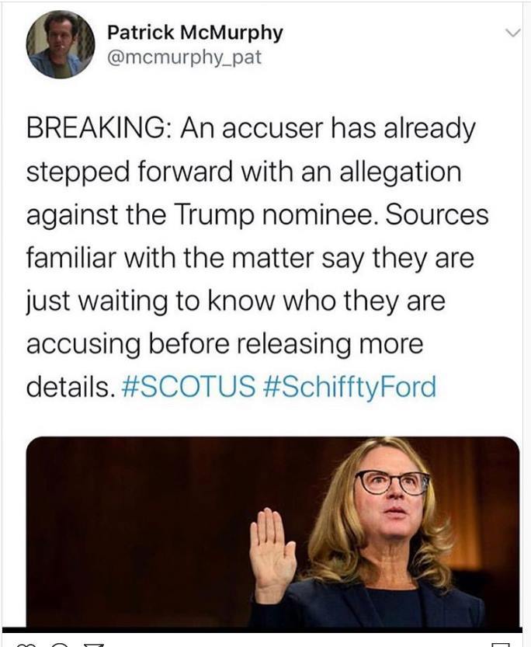Open the #SchiffyFord hashtag
Image resolution: width=531 pixels, height=647 pixels.
(x=349, y=388)
